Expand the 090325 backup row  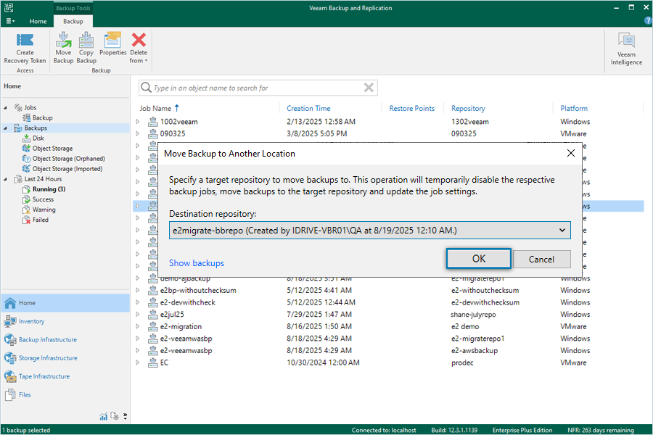[x=137, y=133]
